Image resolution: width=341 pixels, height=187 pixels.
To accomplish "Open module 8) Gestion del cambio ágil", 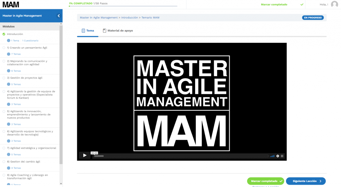I will coord(24,162).
